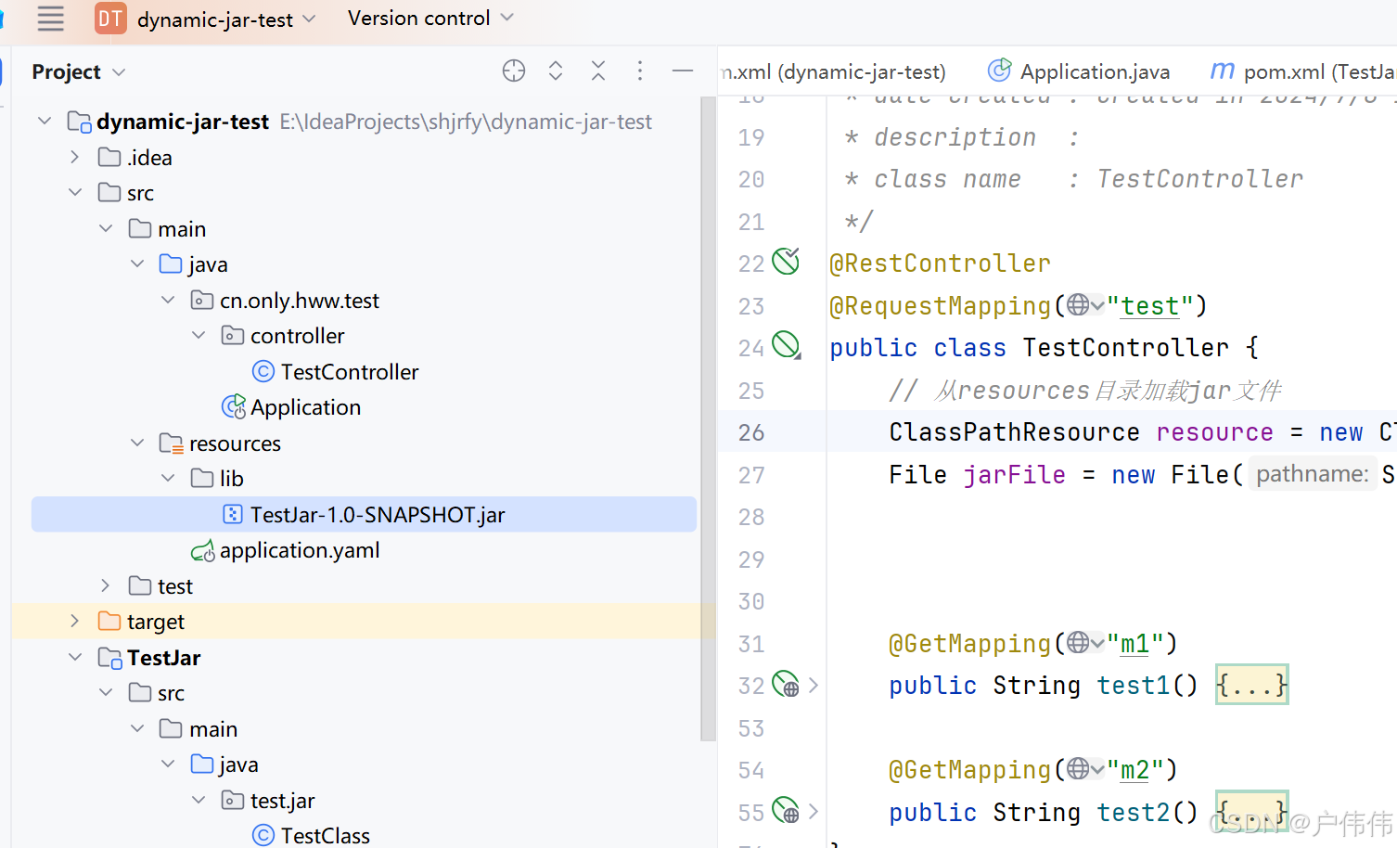Switch to pom.xml (dynamic-jar-test) tab
The height and width of the screenshot is (848, 1397).
coord(833,71)
